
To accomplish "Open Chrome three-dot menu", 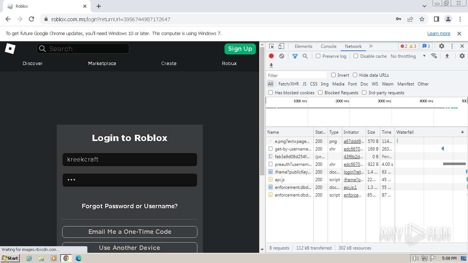I will click(x=460, y=19).
